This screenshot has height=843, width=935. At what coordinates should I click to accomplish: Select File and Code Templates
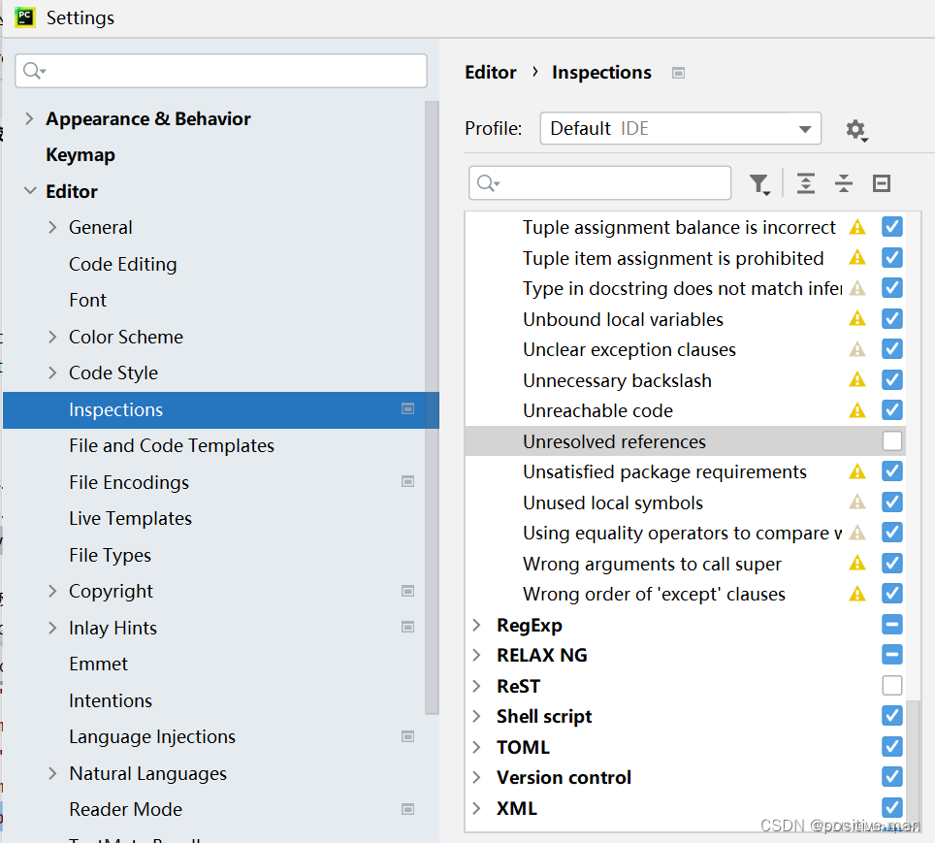click(172, 446)
